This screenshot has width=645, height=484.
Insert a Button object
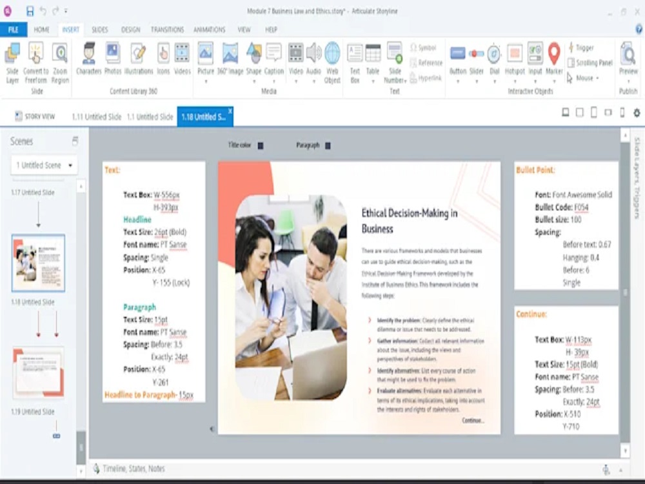[457, 59]
